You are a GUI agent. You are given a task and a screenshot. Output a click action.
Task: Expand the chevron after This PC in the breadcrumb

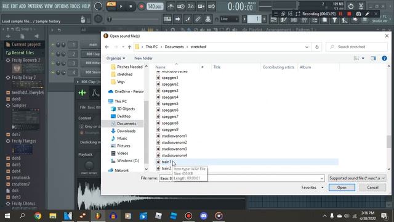[161, 47]
